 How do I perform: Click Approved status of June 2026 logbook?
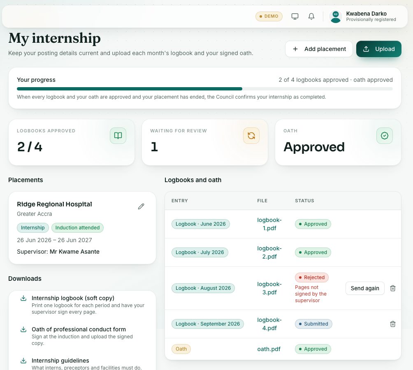(313, 224)
